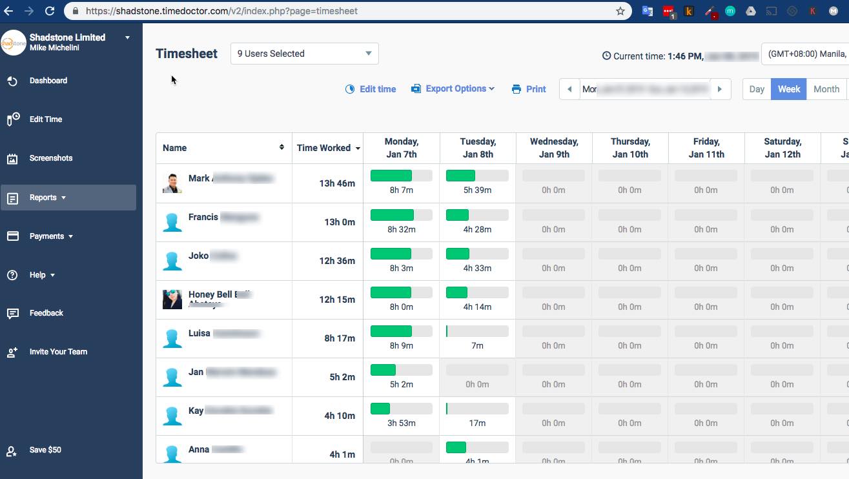Click the browser forward arrow
The height and width of the screenshot is (479, 849).
[x=28, y=11]
